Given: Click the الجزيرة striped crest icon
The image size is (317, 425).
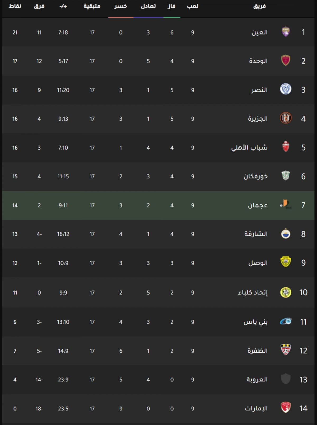Looking at the screenshot, I should point(286,118).
